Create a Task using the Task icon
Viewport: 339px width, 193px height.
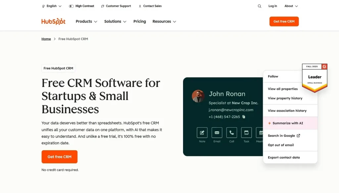tap(246, 132)
